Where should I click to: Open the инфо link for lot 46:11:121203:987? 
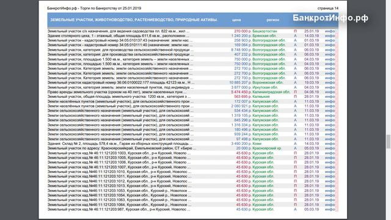[330, 210]
